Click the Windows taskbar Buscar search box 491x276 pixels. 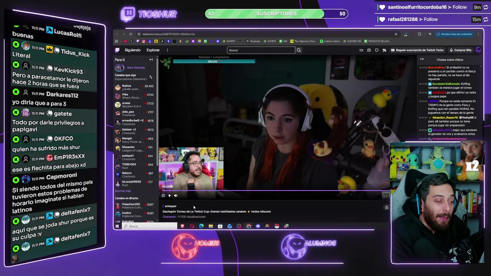[x=150, y=226]
